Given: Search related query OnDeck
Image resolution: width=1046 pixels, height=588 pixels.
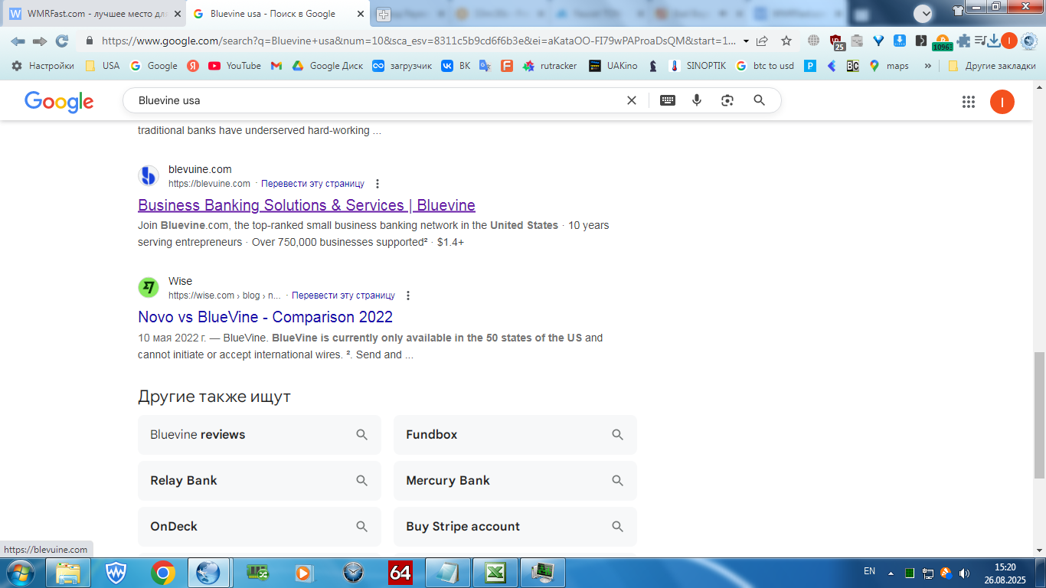Looking at the screenshot, I should coord(260,527).
